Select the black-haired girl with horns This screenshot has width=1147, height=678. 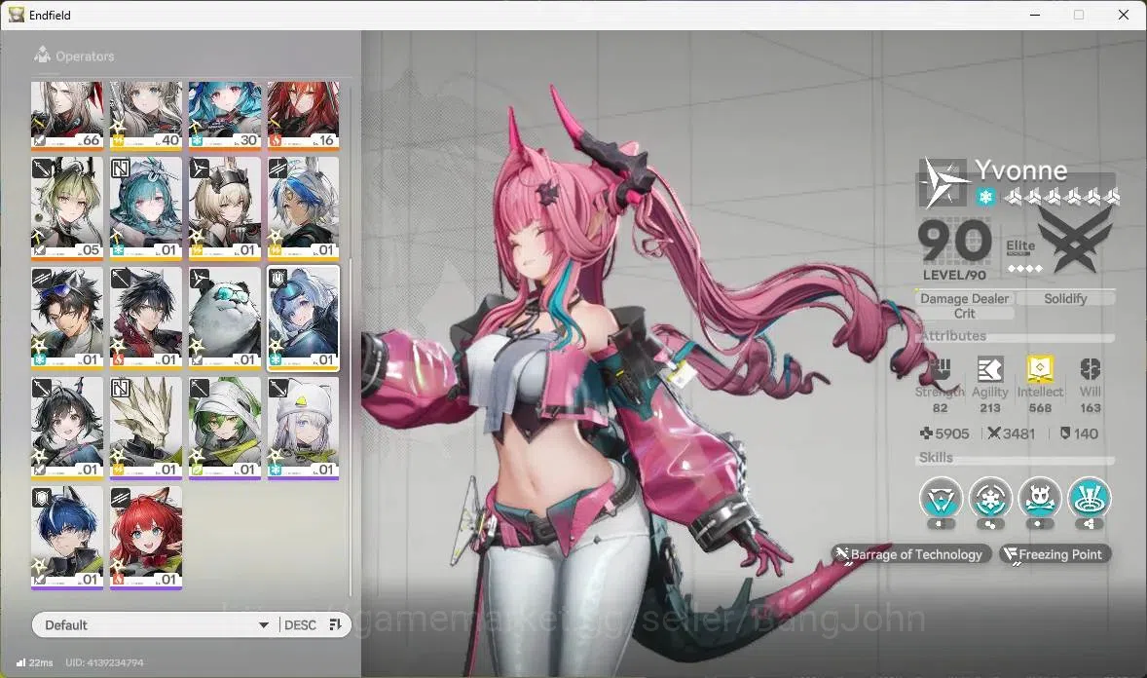click(x=67, y=428)
